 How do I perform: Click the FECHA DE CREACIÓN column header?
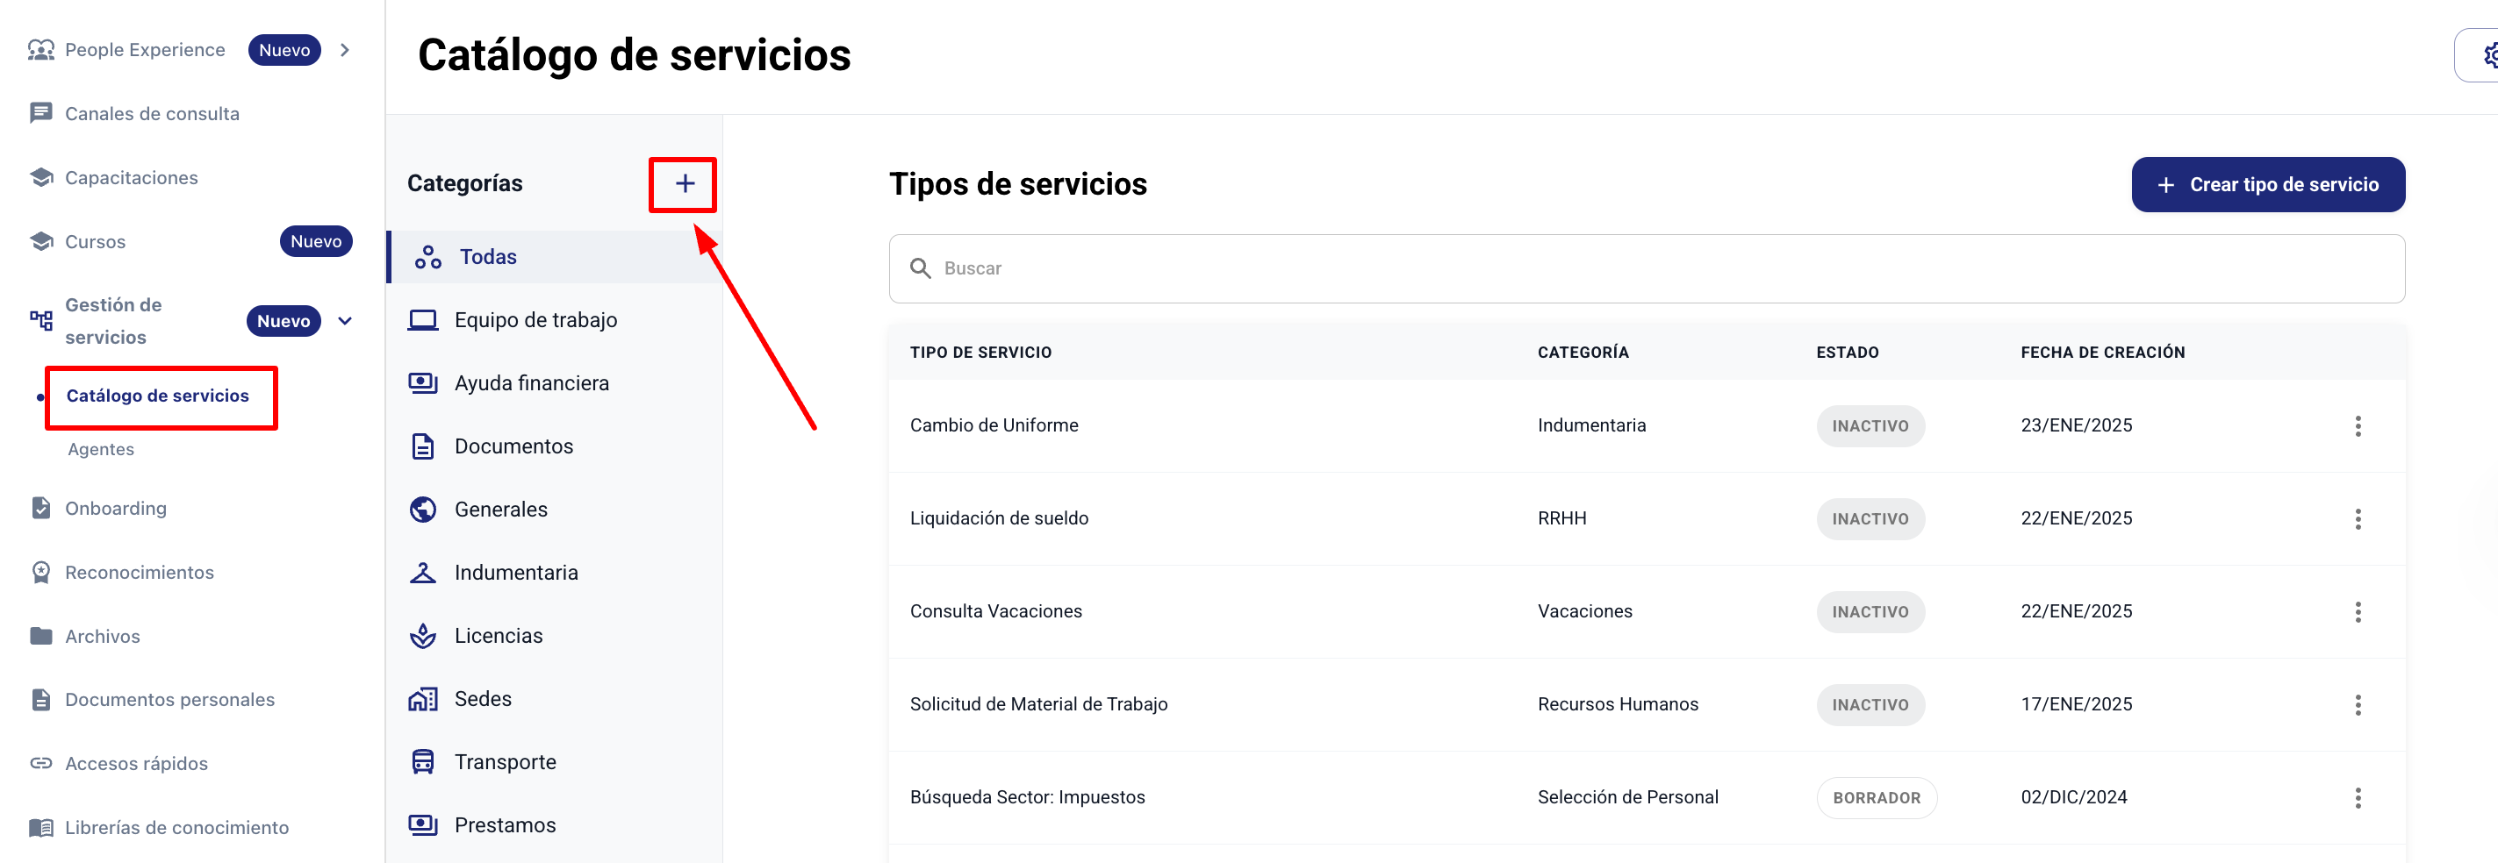pyautogui.click(x=2102, y=353)
